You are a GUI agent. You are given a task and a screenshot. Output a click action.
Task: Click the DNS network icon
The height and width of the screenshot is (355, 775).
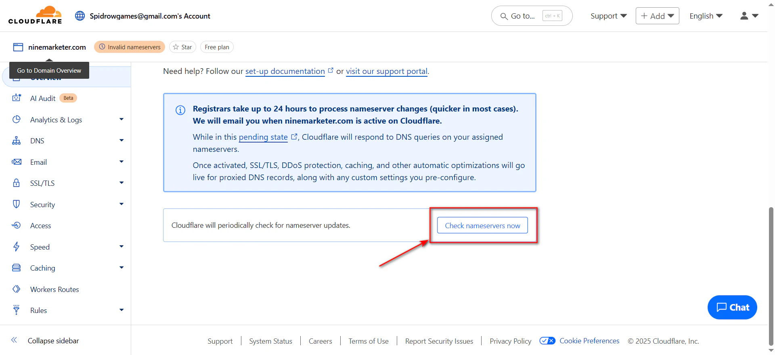click(x=17, y=141)
